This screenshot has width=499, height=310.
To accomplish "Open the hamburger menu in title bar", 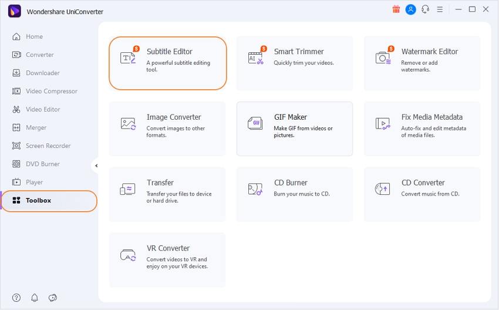I will click(x=440, y=9).
